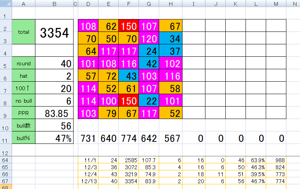Image resolution: width=300 pixels, height=189 pixels.
Task: Click the magenta cell with score 100
Action: tap(109, 100)
